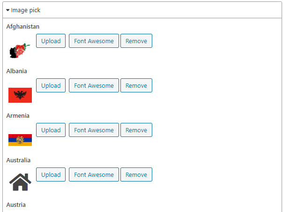
Task: Open Font Awesome picker for Armenia
Action: 94,130
